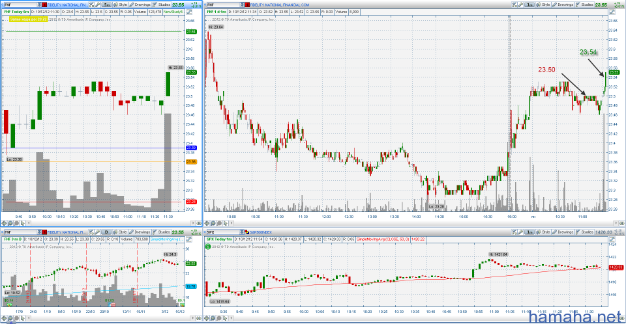Open Studies menu in SPX chart

[x=584, y=232]
